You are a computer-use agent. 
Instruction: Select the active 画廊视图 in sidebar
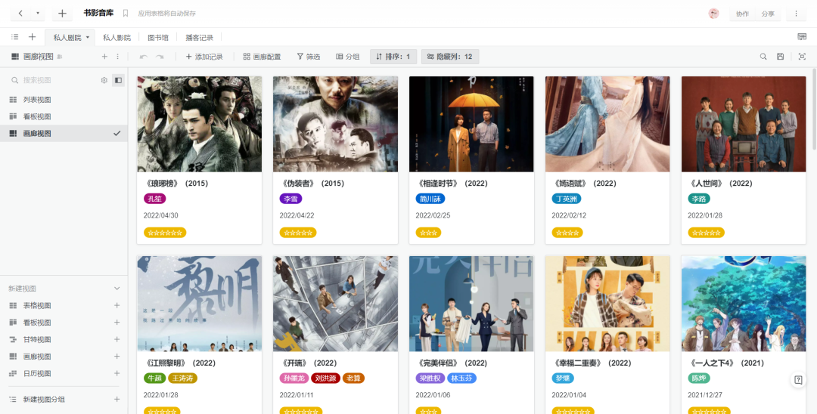pyautogui.click(x=64, y=134)
